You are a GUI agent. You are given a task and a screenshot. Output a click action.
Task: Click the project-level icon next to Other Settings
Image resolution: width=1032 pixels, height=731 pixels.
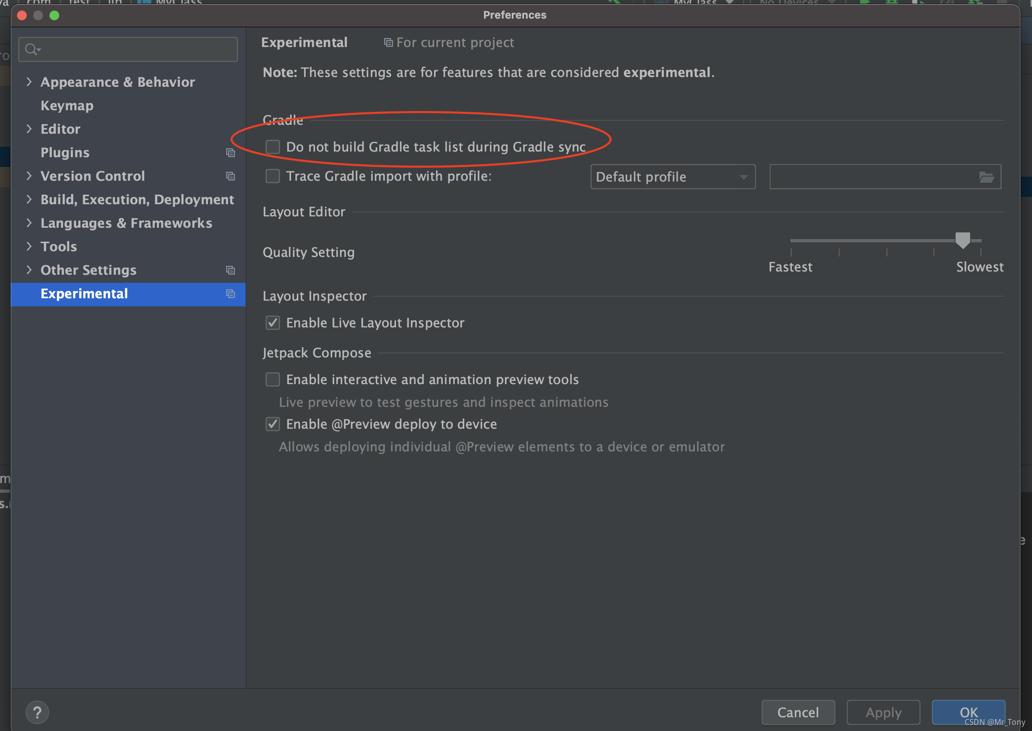point(231,270)
